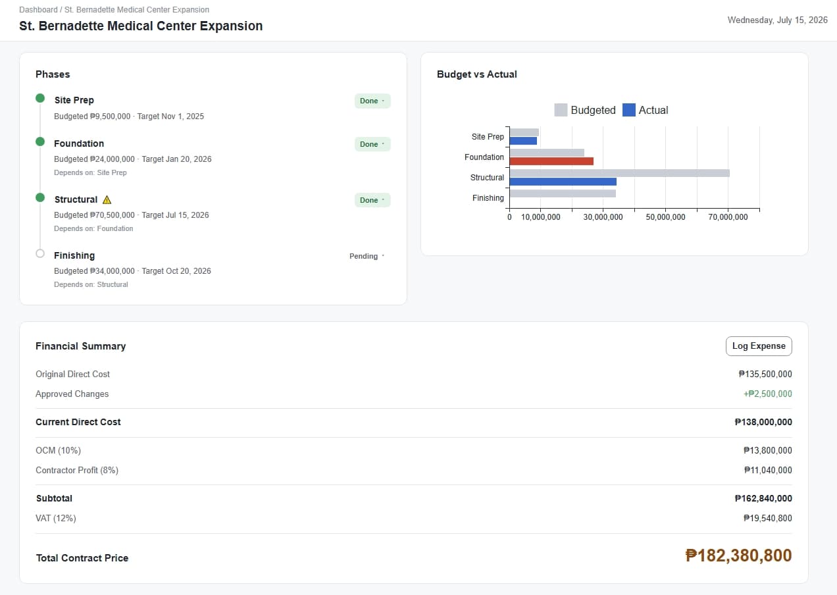Click the Structural phase warning triangle icon
Image resolution: width=837 pixels, height=595 pixels.
point(107,199)
